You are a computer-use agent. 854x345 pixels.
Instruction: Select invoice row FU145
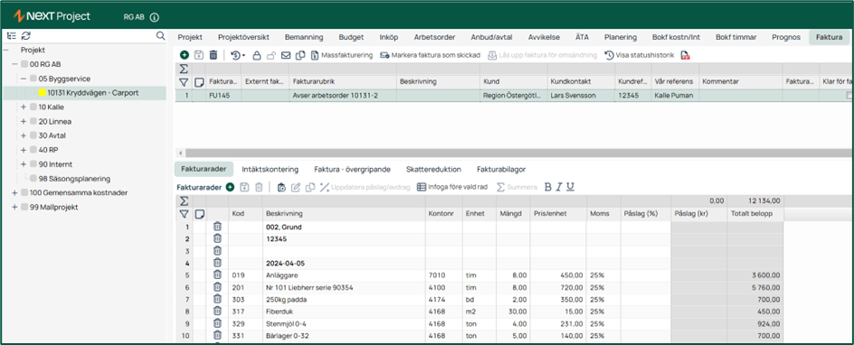click(514, 95)
